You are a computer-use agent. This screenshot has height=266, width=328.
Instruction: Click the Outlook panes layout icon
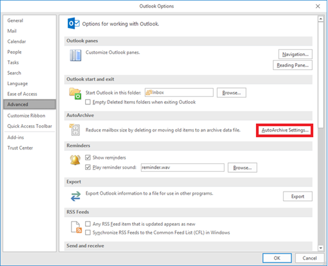click(x=75, y=55)
